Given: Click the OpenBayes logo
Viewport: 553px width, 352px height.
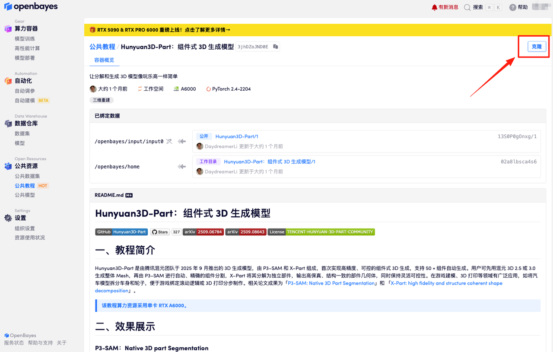Looking at the screenshot, I should click(31, 7).
